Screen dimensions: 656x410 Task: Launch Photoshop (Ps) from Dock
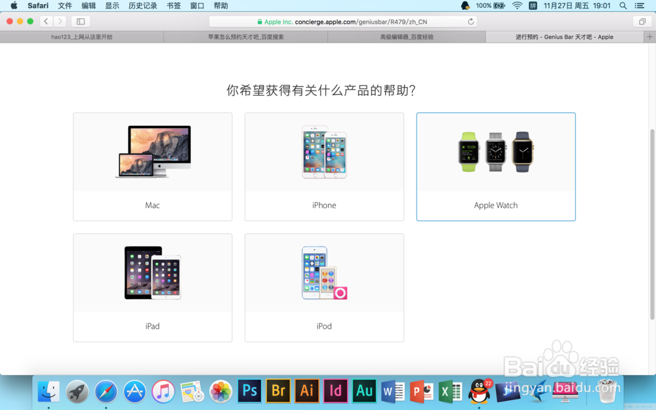coord(249,391)
